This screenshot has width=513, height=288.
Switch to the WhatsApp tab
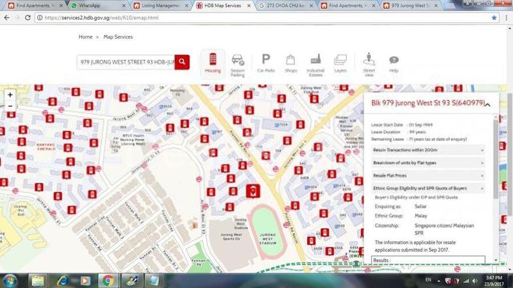pyautogui.click(x=98, y=6)
